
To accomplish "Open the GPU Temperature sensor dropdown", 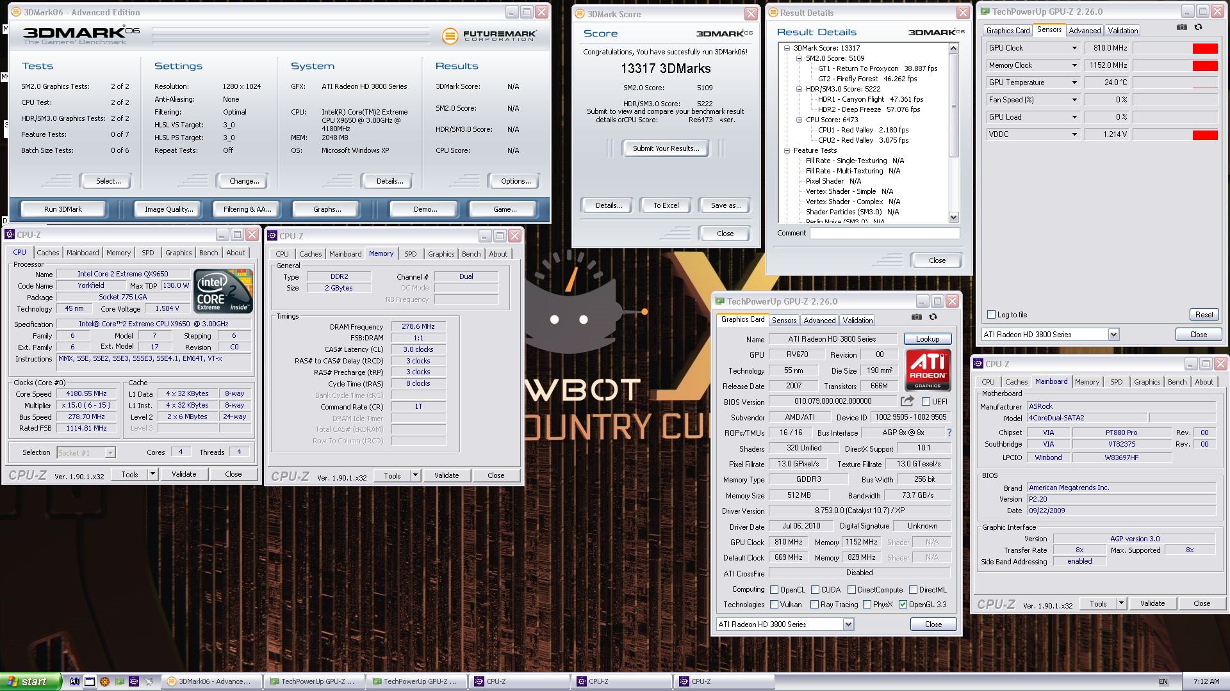I will point(1074,83).
